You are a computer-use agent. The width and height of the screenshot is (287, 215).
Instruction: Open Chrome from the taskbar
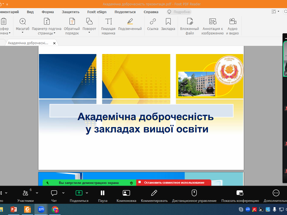pyautogui.click(x=55, y=209)
